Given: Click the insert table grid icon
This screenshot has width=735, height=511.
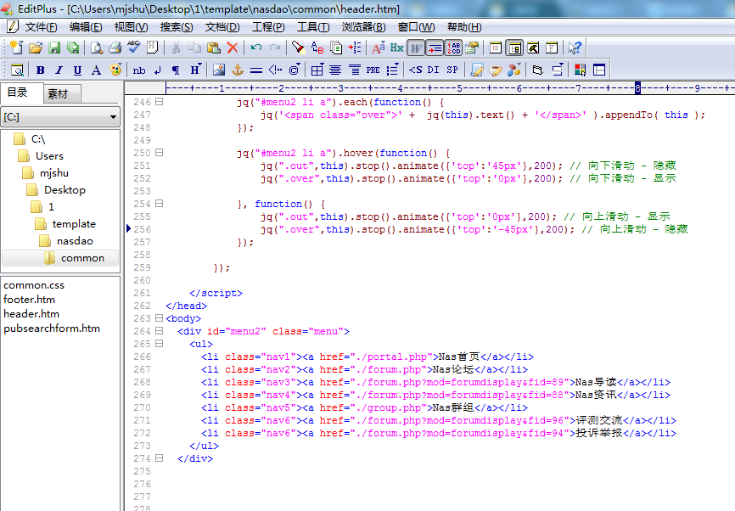Looking at the screenshot, I should point(317,70).
